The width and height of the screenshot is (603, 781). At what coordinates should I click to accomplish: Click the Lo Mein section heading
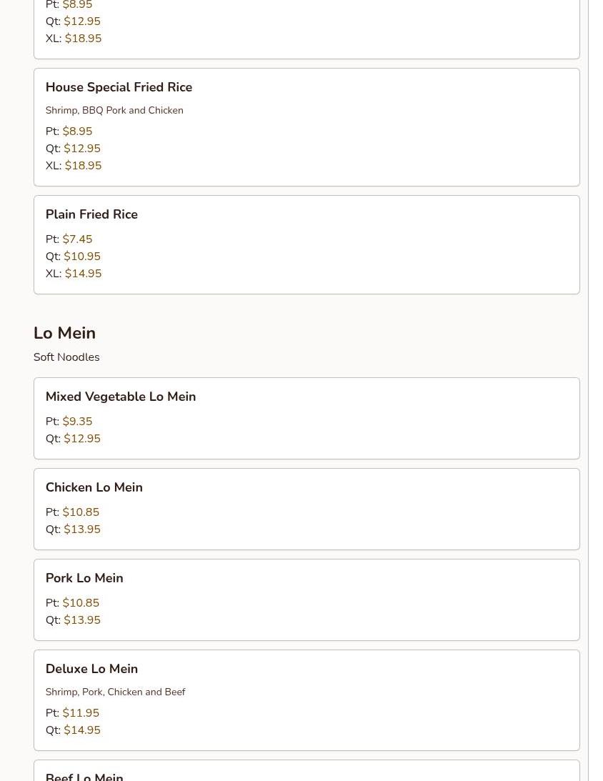64,333
